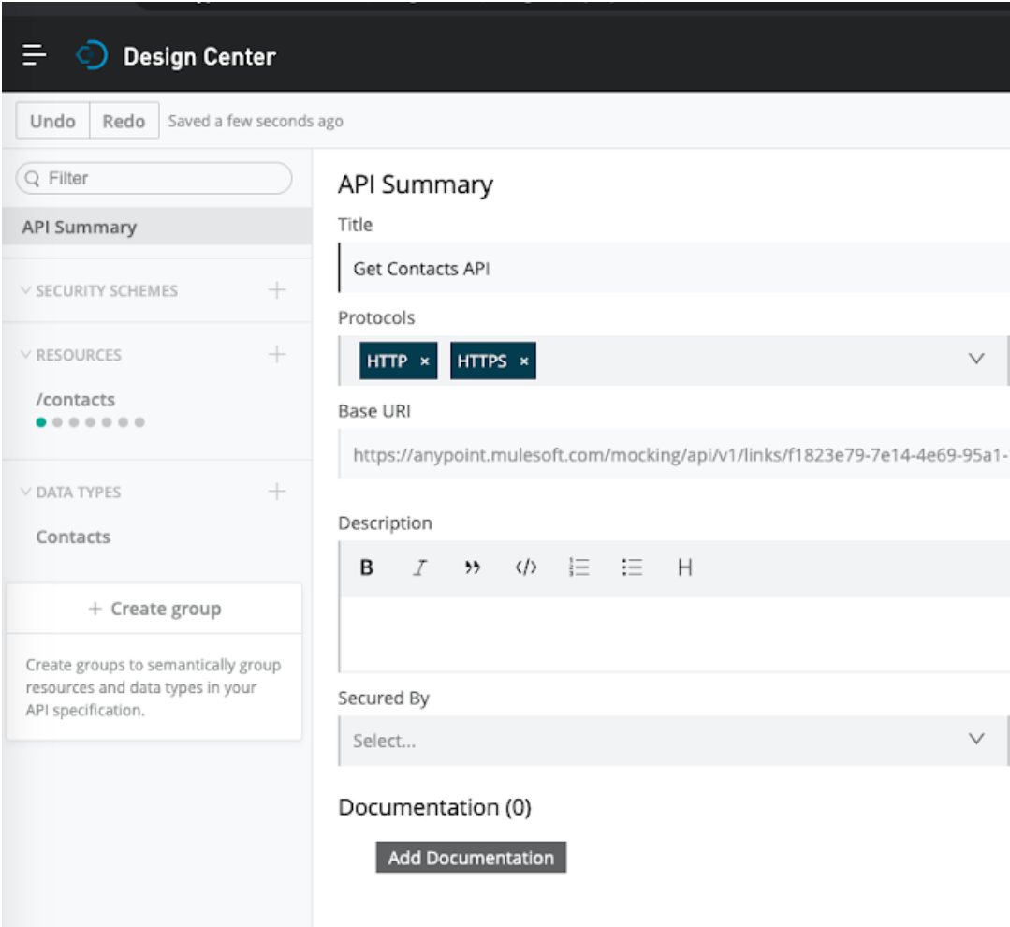
Task: Insert block quote in Description
Action: pyautogui.click(x=473, y=567)
